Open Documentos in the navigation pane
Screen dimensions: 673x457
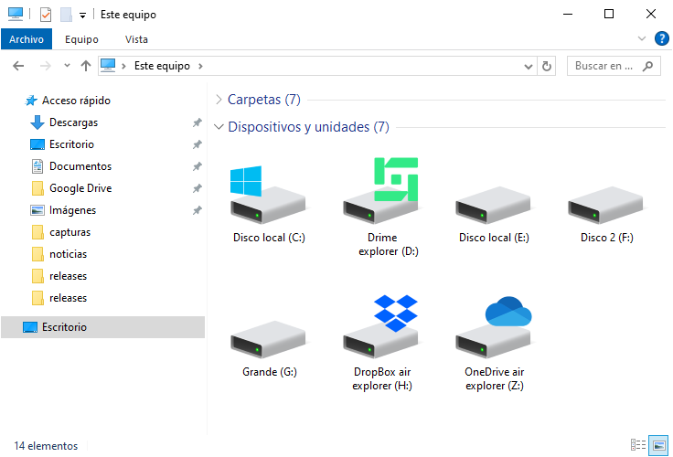pyautogui.click(x=80, y=166)
